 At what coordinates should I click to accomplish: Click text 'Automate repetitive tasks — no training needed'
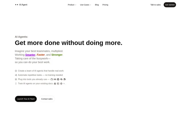tap(40, 75)
